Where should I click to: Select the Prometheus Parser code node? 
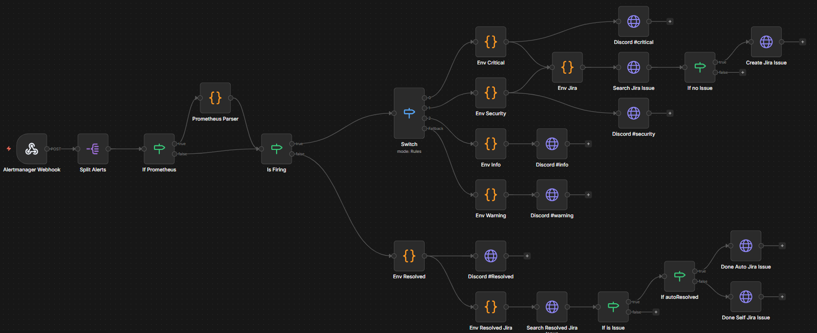(x=215, y=98)
